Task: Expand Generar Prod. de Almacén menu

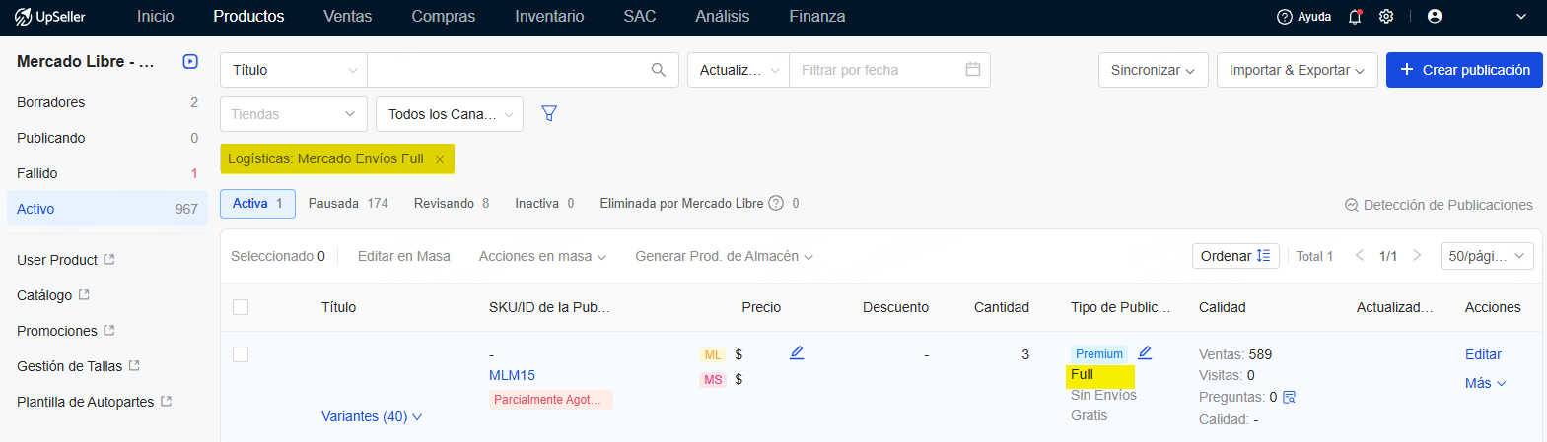Action: tap(724, 256)
